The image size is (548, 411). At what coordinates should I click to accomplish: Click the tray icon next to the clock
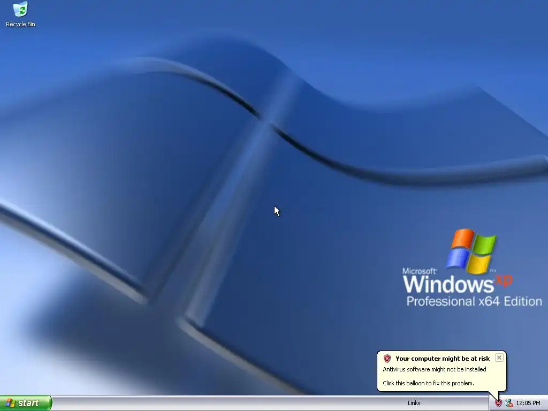coord(509,404)
